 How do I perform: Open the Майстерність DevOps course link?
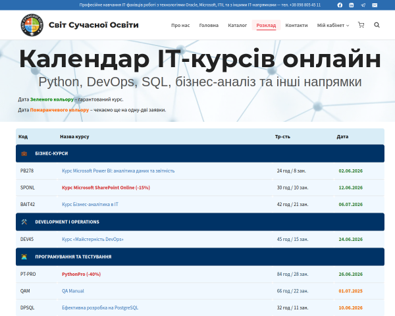tap(93, 240)
